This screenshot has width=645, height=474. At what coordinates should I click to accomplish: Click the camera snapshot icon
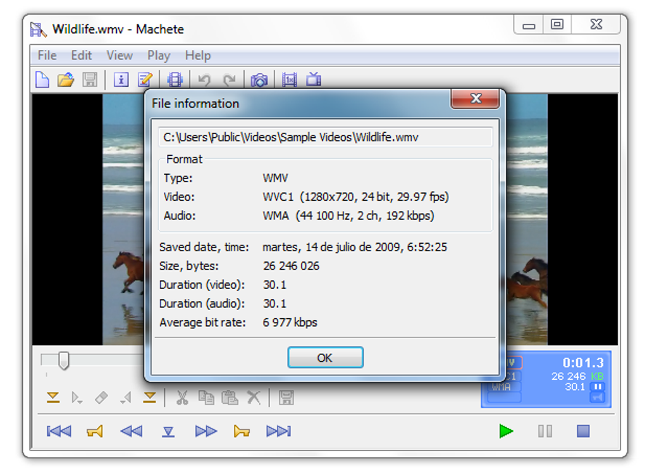click(x=259, y=80)
